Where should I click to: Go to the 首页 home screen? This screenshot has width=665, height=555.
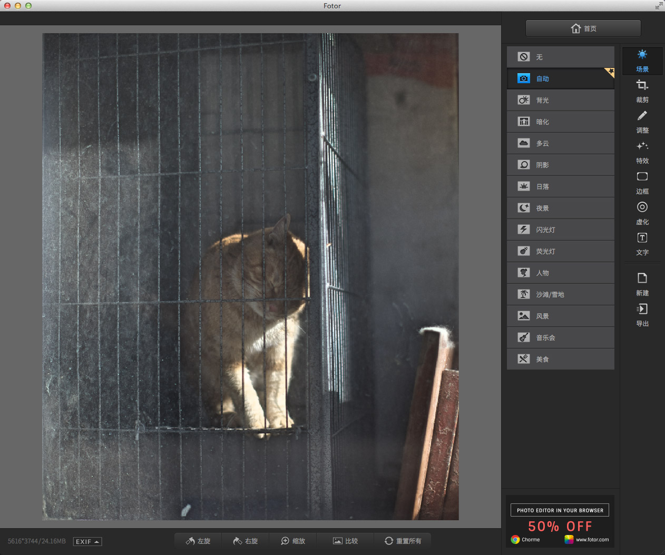point(583,28)
